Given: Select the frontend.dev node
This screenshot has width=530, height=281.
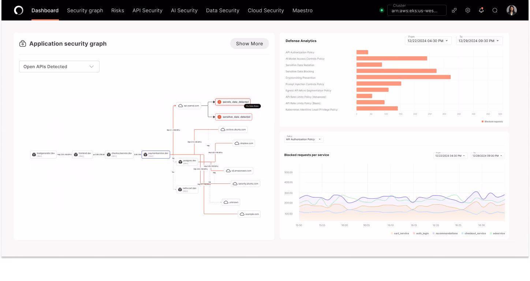Looking at the screenshot, I should [x=82, y=154].
